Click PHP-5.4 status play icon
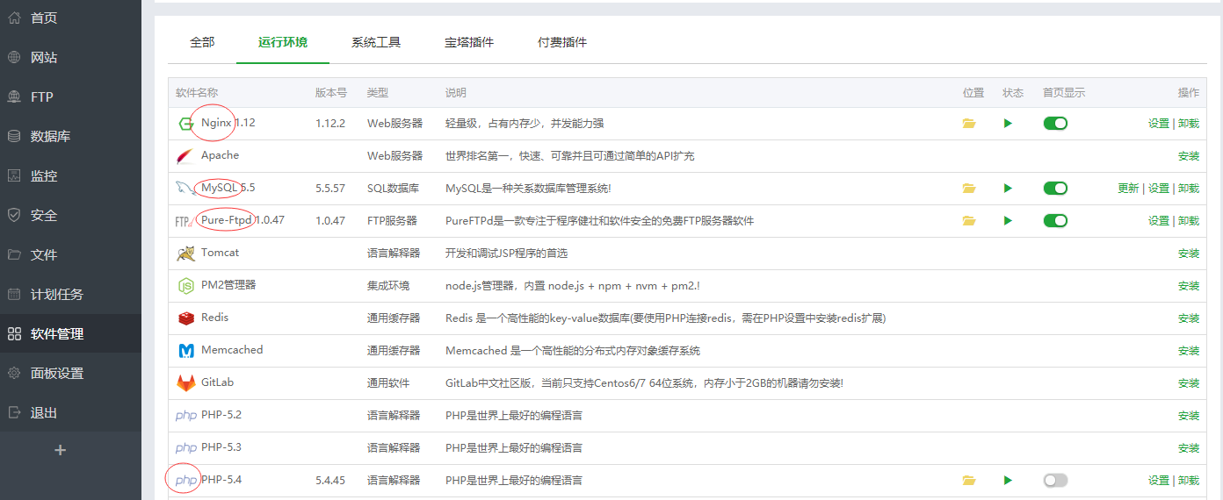Screen dimensions: 1223x500 pyautogui.click(x=1008, y=481)
